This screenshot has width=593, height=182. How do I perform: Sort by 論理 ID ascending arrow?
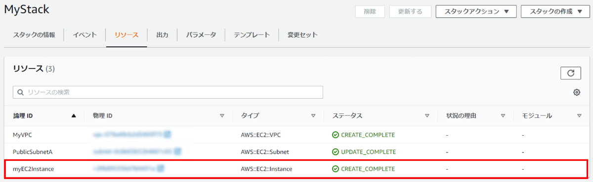point(74,116)
